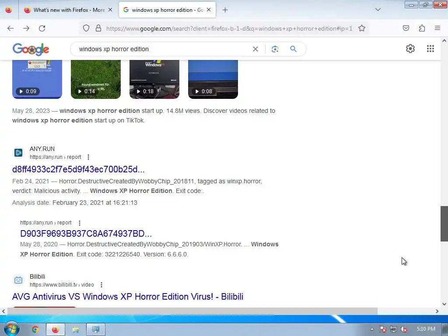Open more options for ANY.RUN result
Image resolution: width=448 pixels, height=336 pixels.
(88, 157)
